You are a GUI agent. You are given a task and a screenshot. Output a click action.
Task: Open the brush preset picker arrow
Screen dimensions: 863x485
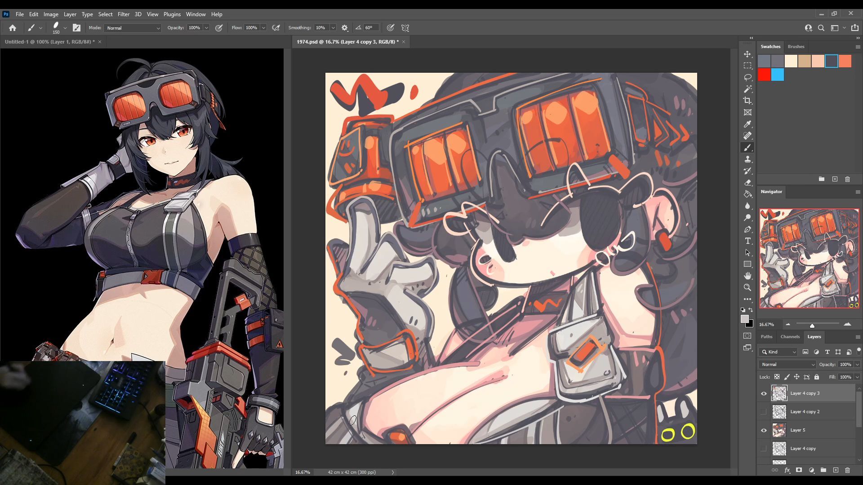[x=65, y=28]
